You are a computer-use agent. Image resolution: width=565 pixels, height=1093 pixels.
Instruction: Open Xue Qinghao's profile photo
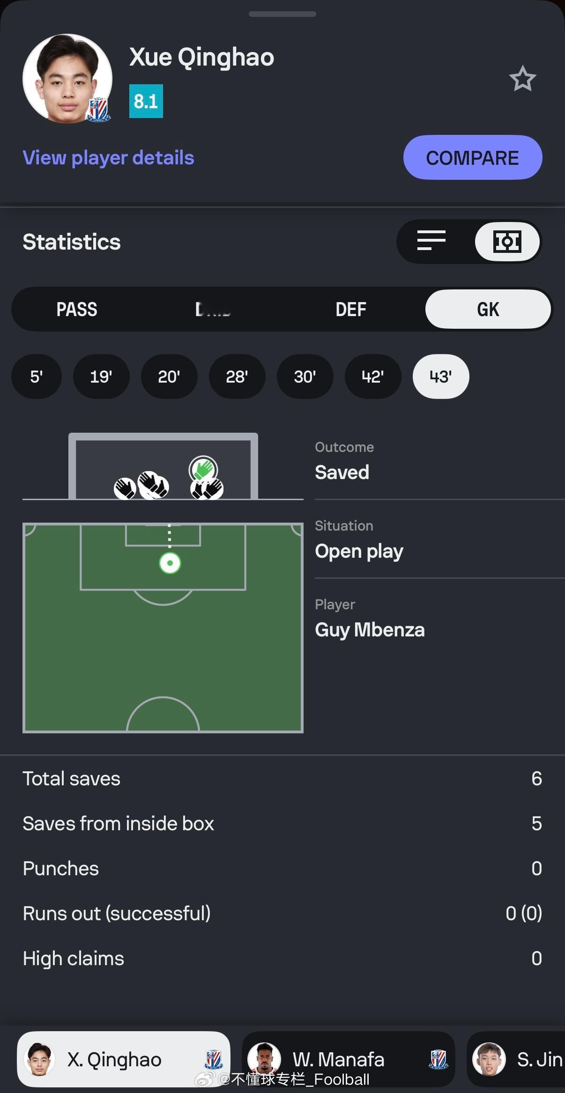click(x=67, y=79)
